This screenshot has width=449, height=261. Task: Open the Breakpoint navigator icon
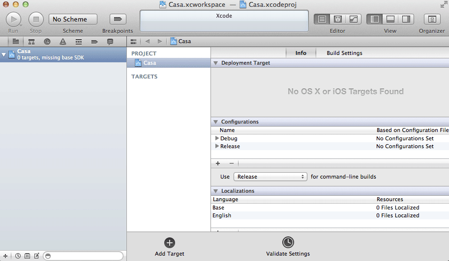94,42
